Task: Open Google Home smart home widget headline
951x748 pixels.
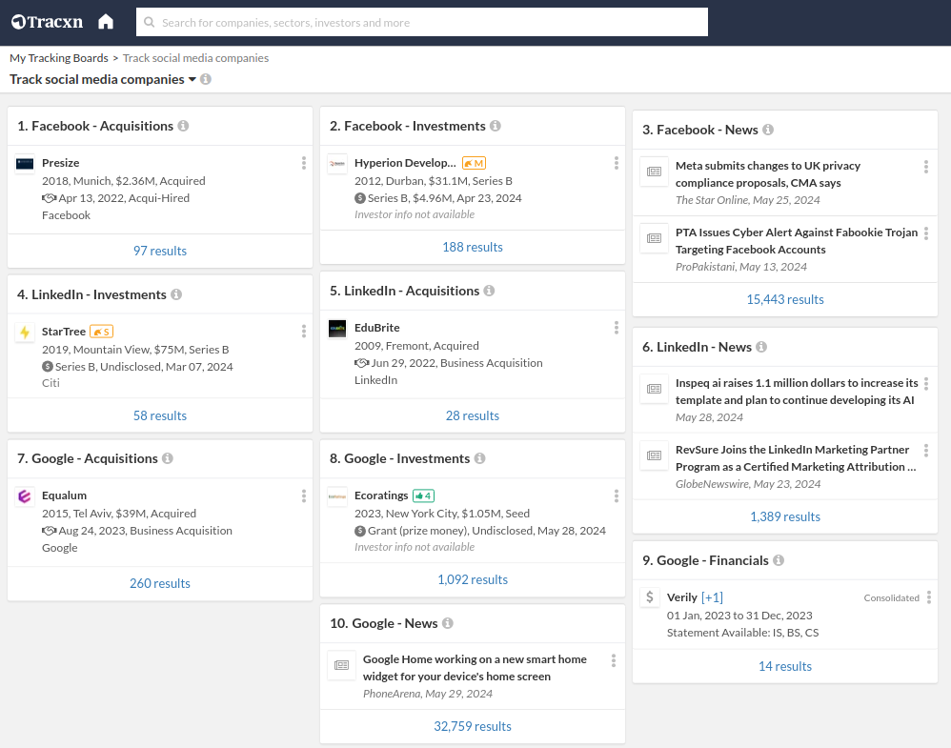Action: coord(475,667)
